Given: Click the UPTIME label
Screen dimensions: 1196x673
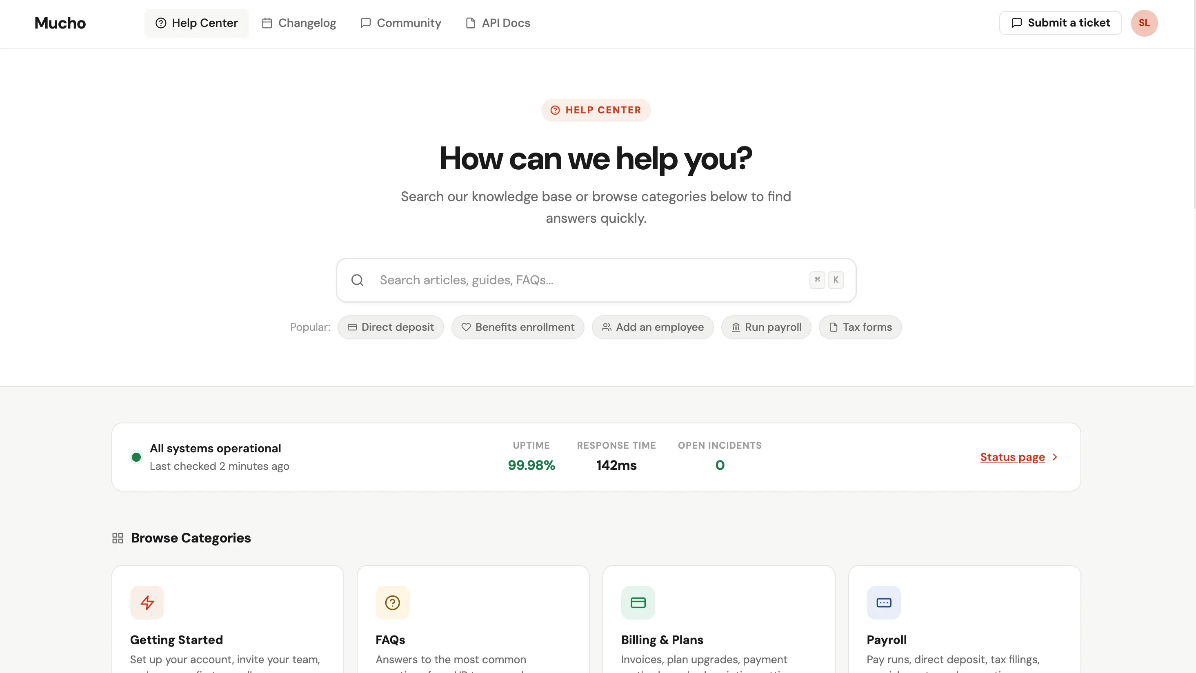Looking at the screenshot, I should click(x=531, y=445).
